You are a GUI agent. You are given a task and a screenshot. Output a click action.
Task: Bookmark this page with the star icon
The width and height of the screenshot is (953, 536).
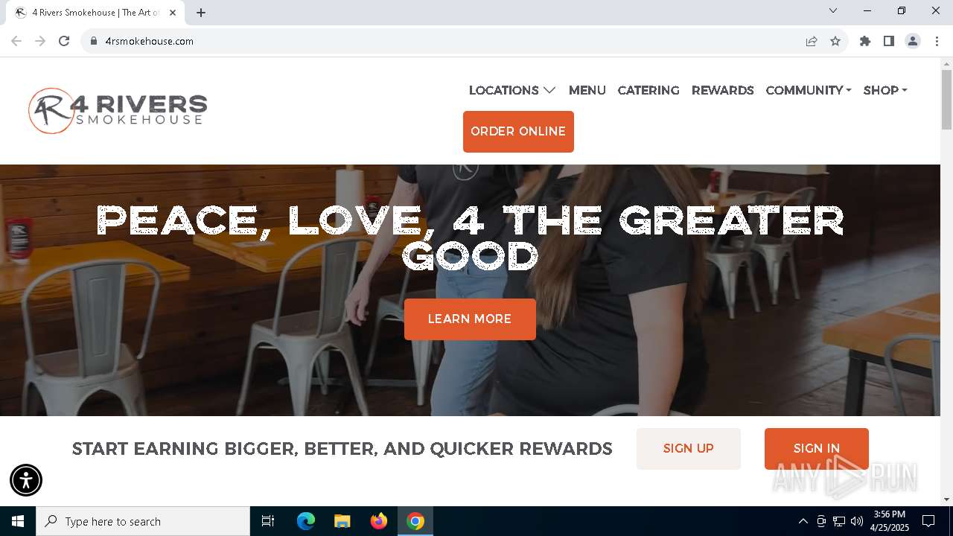tap(835, 41)
